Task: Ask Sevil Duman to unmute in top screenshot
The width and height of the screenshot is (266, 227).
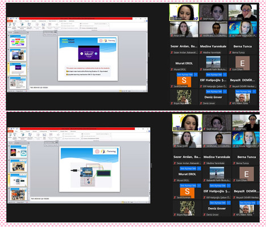Action: pos(185,75)
